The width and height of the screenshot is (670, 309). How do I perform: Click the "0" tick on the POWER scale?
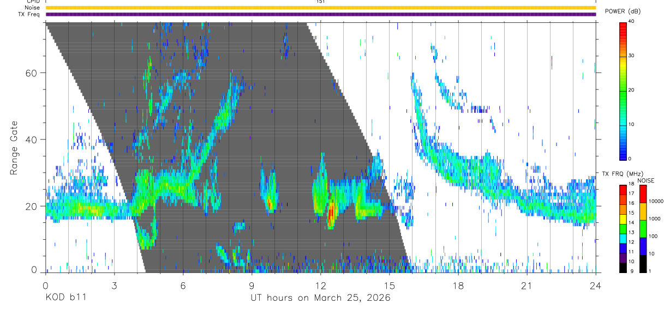tap(630, 159)
